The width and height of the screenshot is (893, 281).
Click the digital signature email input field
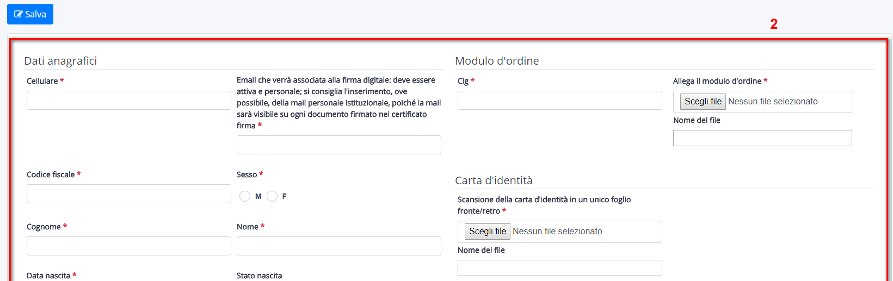[339, 145]
